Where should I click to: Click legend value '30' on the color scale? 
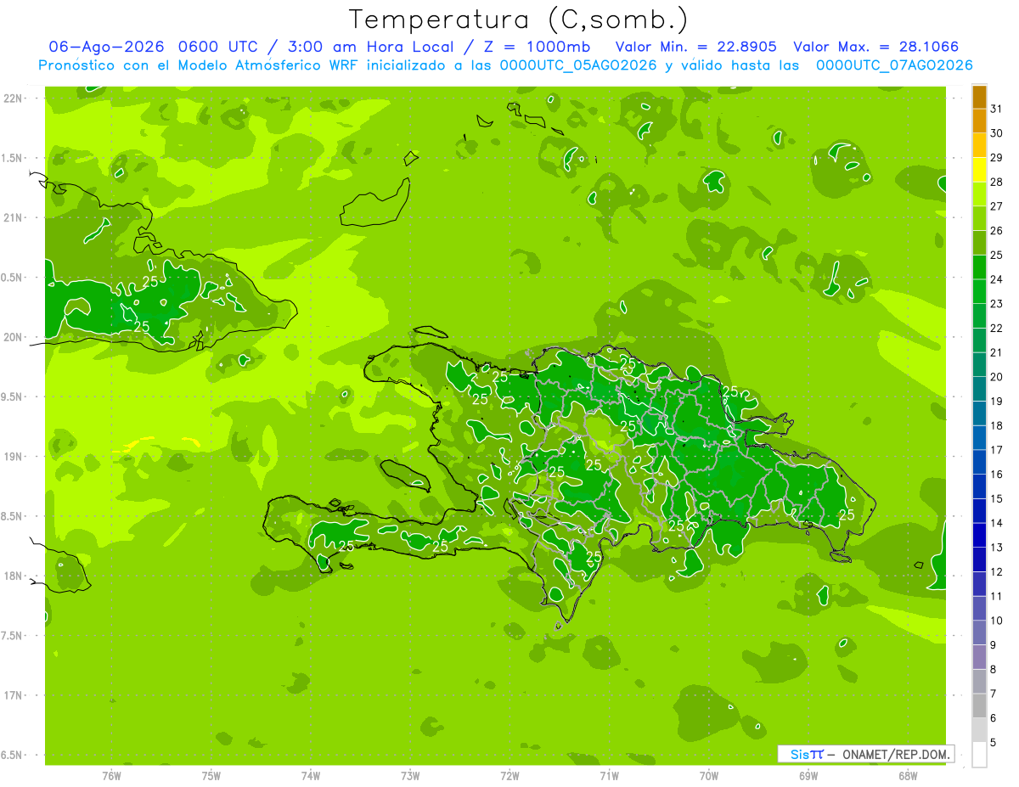tap(996, 133)
